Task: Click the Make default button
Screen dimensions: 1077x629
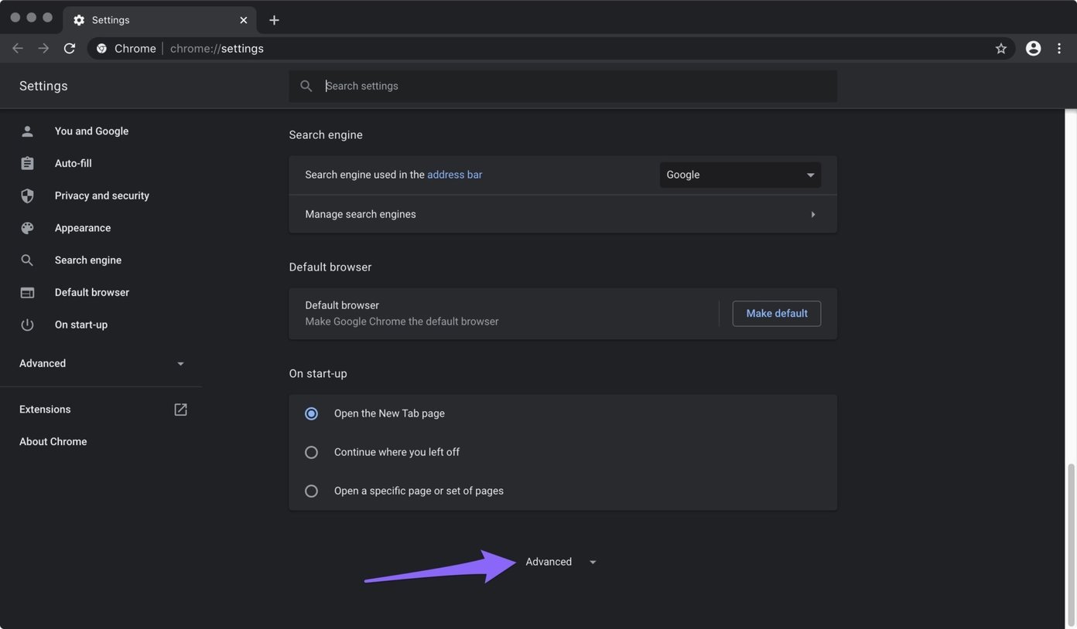Action: click(777, 314)
